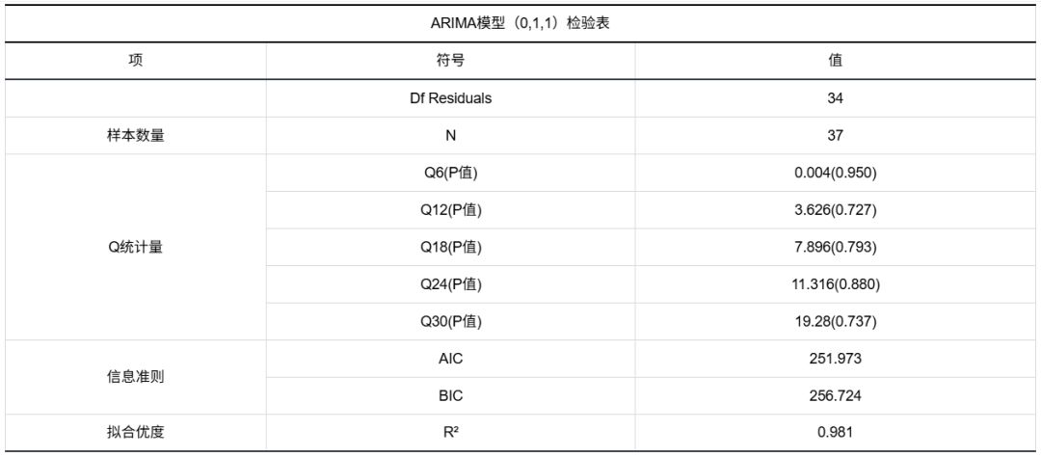Click the R² value 0.981

click(836, 433)
